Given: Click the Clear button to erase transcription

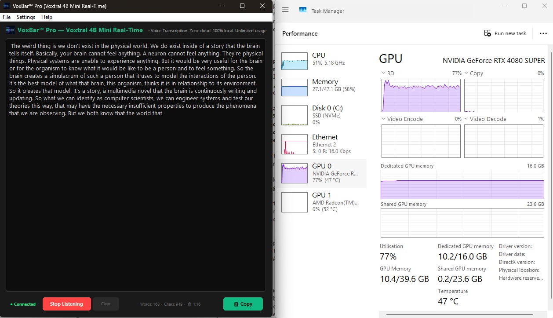Looking at the screenshot, I should (x=106, y=303).
